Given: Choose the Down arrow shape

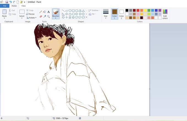Looking at the screenshot, I should click(63, 17).
